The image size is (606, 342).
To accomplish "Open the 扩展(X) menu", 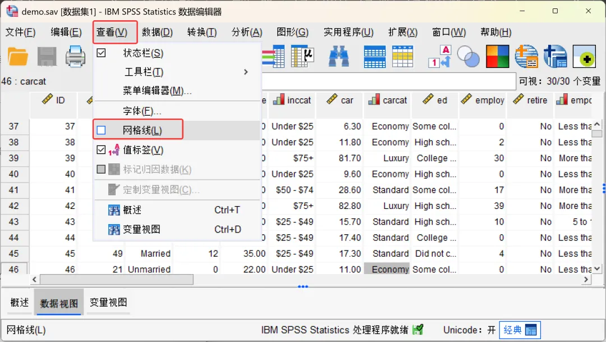I will pos(403,32).
